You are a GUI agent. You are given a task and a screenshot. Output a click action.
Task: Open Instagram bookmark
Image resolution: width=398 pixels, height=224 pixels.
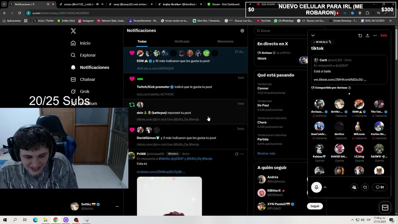pos(86,21)
